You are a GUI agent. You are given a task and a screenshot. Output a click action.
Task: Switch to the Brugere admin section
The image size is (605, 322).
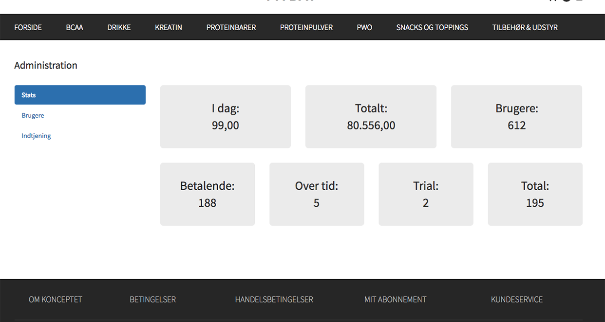point(33,115)
